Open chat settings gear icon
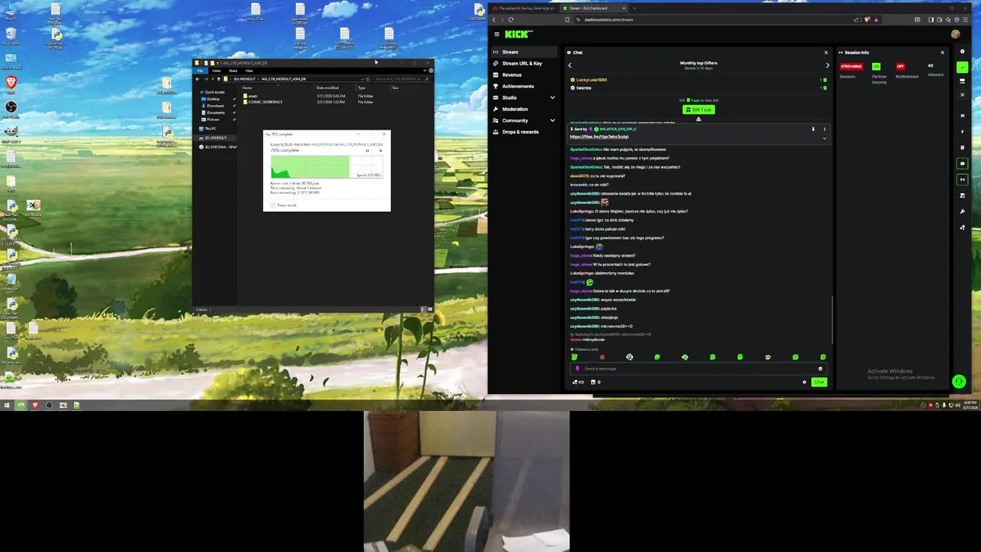981x552 pixels. click(x=804, y=382)
